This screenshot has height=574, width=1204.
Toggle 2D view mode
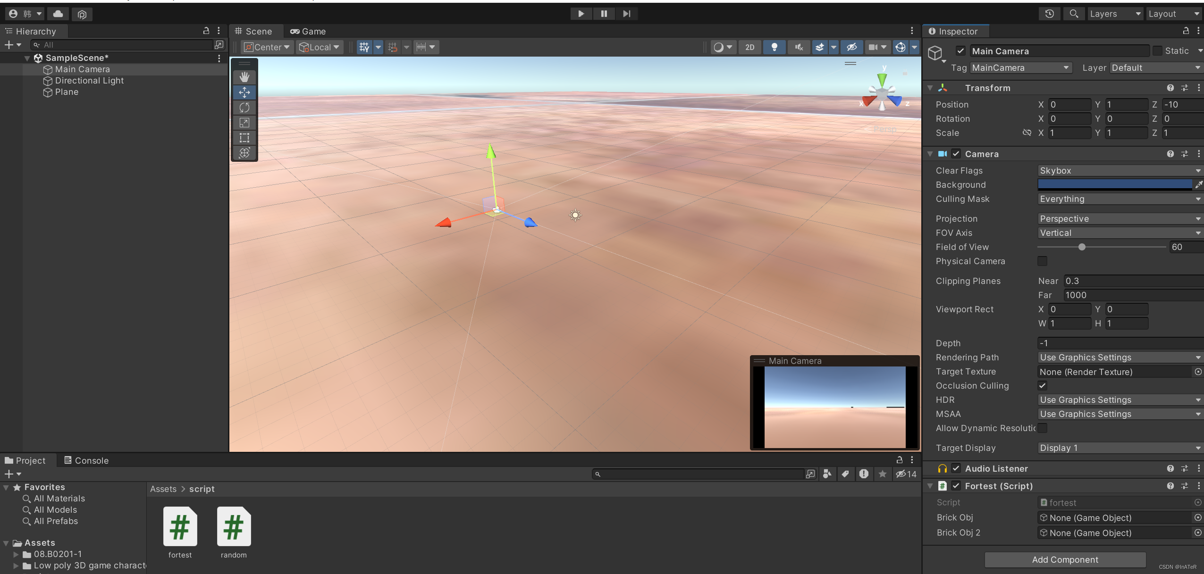(749, 47)
